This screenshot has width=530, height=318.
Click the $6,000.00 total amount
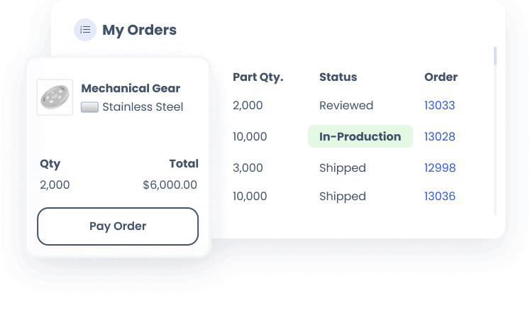170,185
